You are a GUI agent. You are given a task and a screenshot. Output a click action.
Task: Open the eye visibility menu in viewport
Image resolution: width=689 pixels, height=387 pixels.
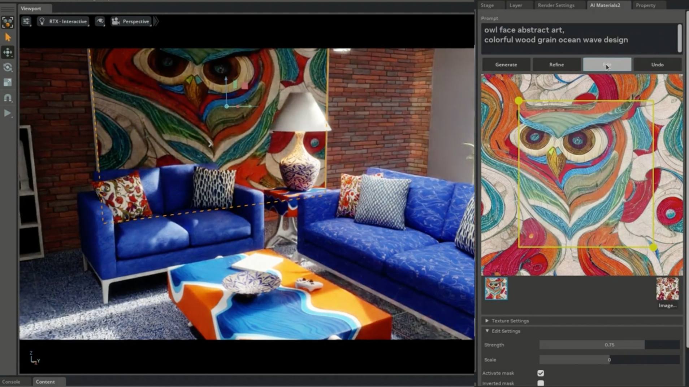[x=100, y=22]
